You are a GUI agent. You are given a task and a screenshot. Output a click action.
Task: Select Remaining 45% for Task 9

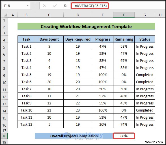[124, 103]
